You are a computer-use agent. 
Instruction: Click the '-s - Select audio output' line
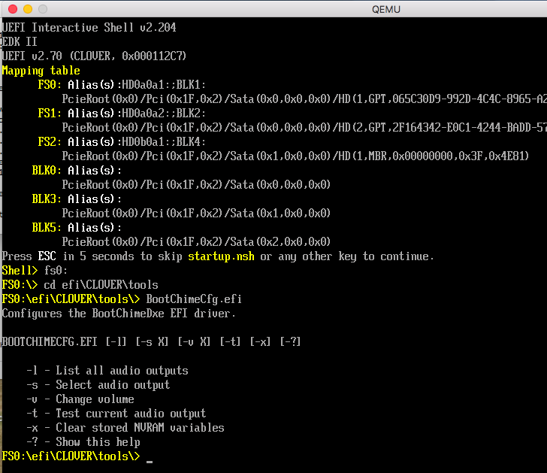(98, 385)
